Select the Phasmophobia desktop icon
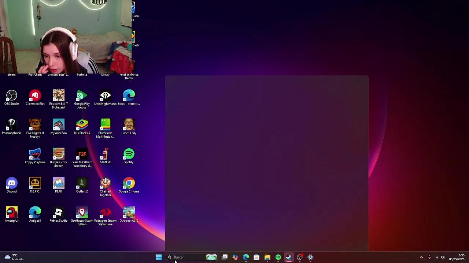 (11, 127)
